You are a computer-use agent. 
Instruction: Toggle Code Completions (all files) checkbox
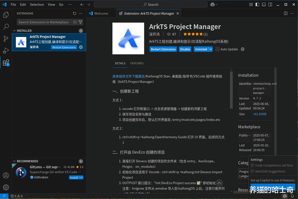tap(252, 165)
